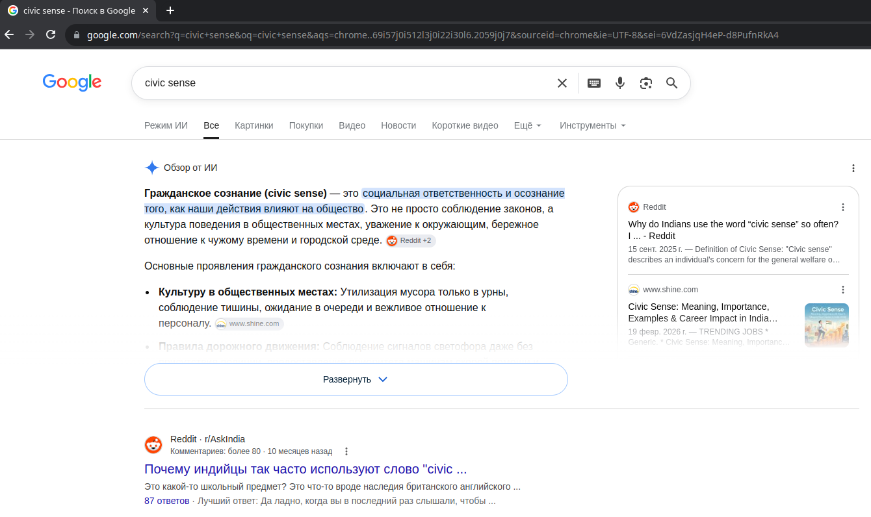
Task: Open 'Why do Indians use the word' card
Action: tap(733, 230)
